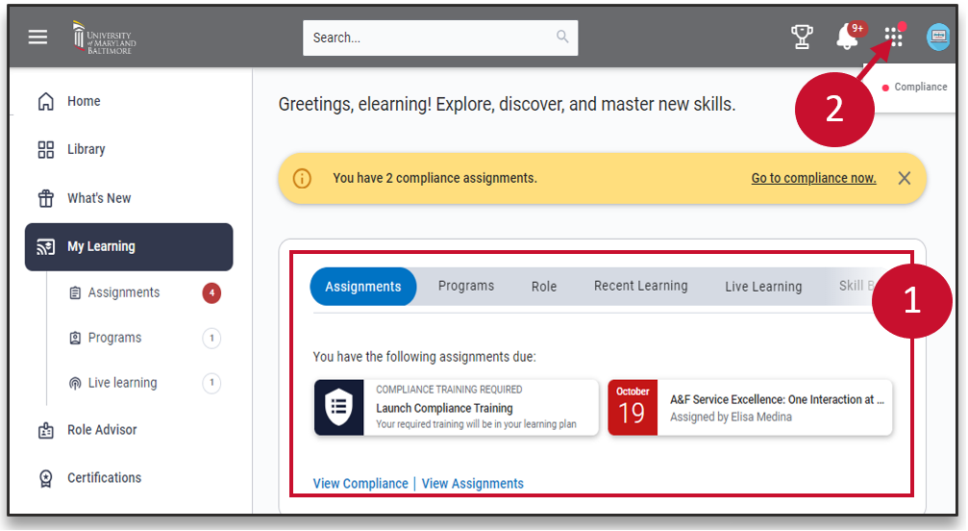968x531 pixels.
Task: Select Live learning under My Learning
Action: click(122, 383)
